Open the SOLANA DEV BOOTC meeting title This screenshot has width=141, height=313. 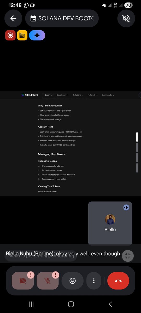point(62,18)
